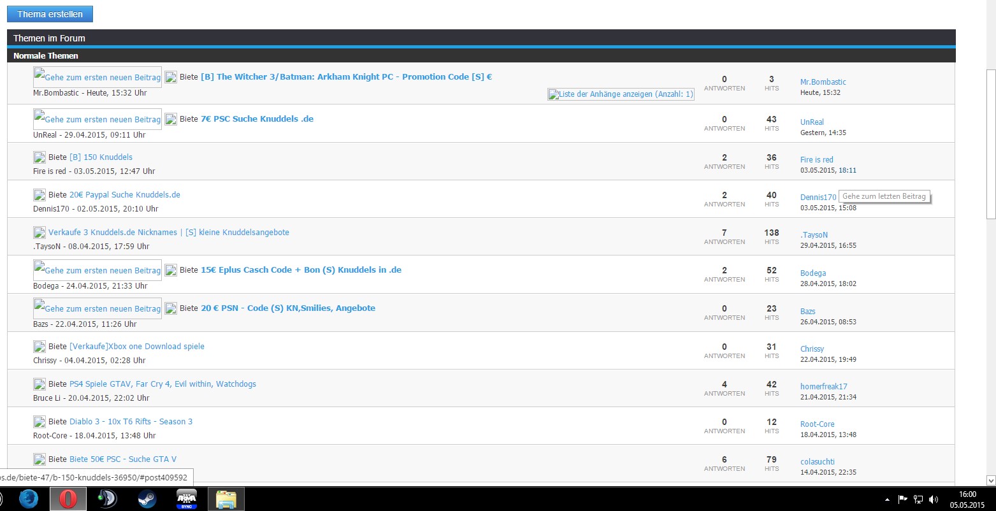Switch to Opera browser in taskbar
The height and width of the screenshot is (511, 996).
pyautogui.click(x=68, y=499)
